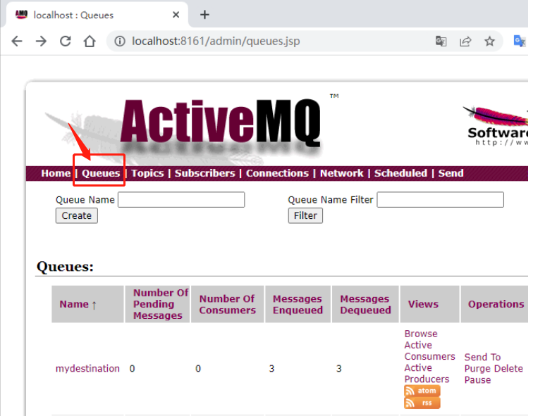Go forward with the browser forward arrow

coord(41,42)
